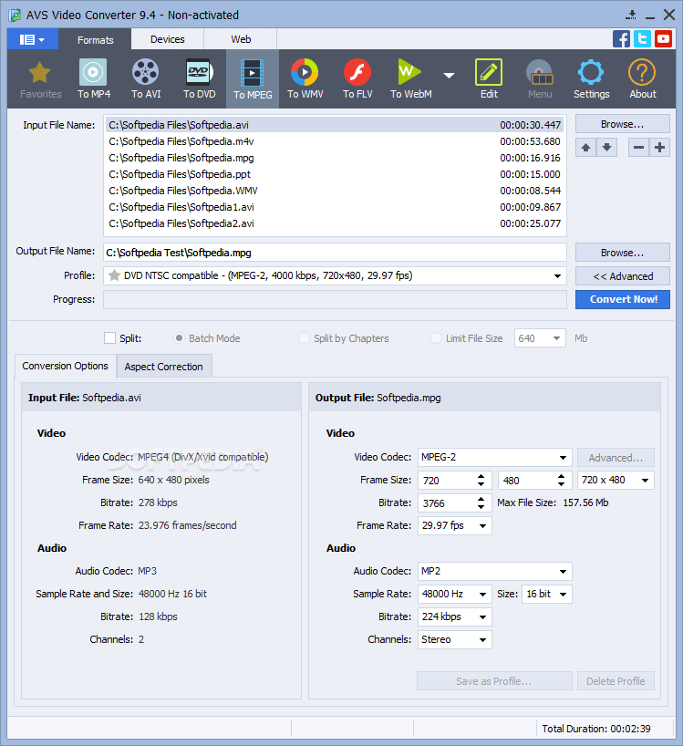Select Limit File Size radio button
This screenshot has height=746, width=683.
[436, 338]
